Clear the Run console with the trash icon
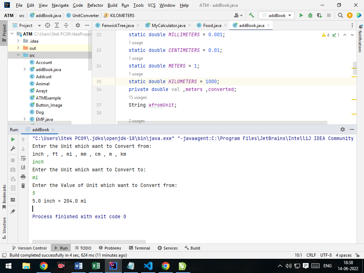The width and height of the screenshot is (364, 273). coord(23,186)
